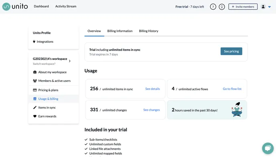Open Earn rewards
This screenshot has height=157, width=276.
[47, 116]
